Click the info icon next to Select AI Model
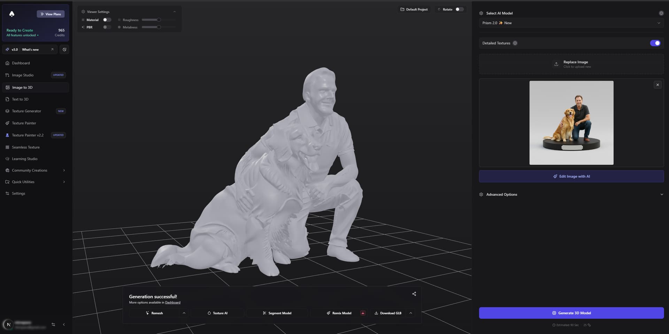 click(x=661, y=13)
